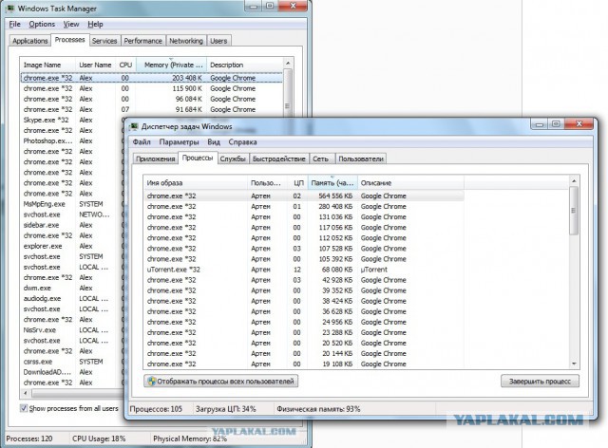Click Отображать процессы всех пользователей button
This screenshot has width=608, height=448.
click(220, 382)
